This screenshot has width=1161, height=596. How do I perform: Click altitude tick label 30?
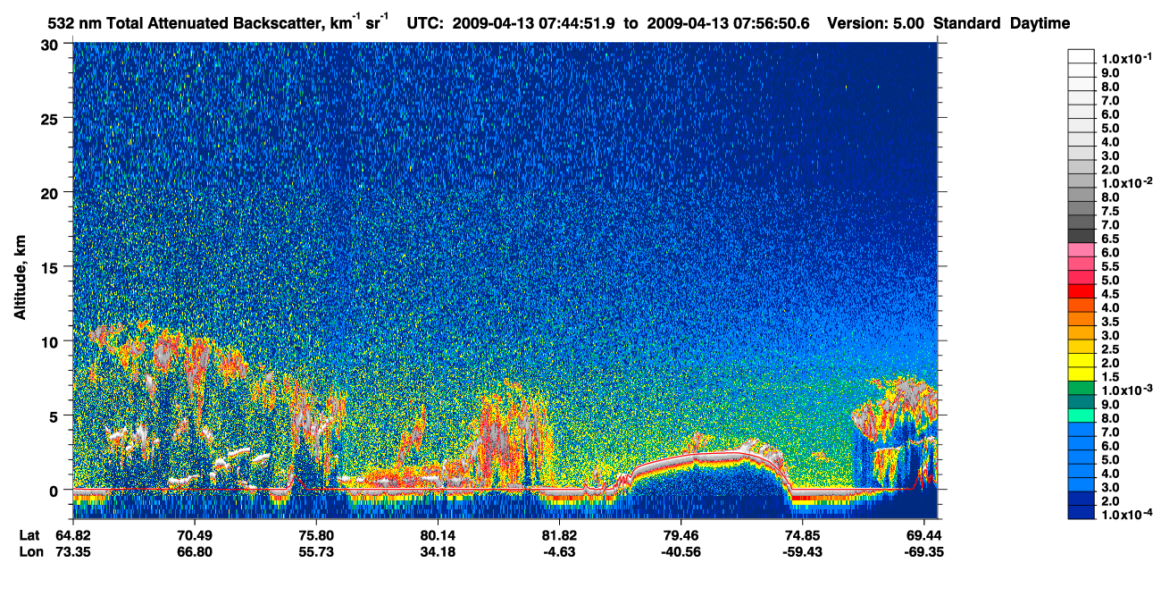(x=51, y=45)
